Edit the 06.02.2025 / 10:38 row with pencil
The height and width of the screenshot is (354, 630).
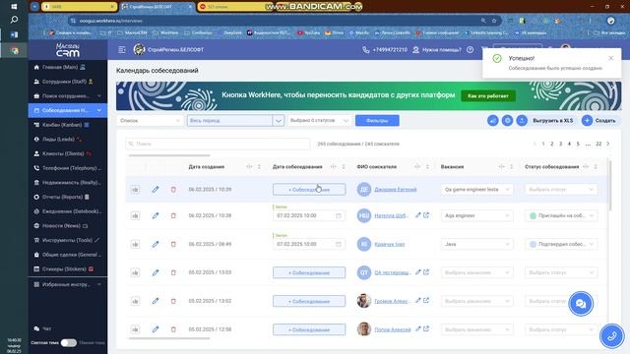coord(156,215)
